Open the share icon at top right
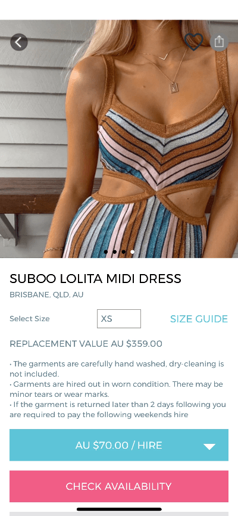The height and width of the screenshot is (516, 238). [x=219, y=42]
